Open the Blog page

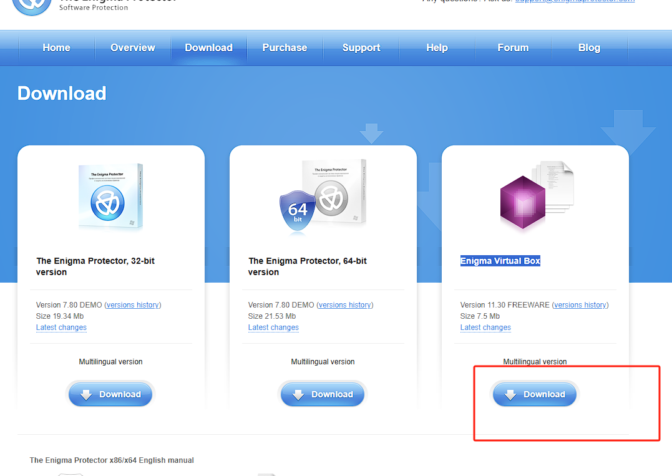[x=589, y=47]
